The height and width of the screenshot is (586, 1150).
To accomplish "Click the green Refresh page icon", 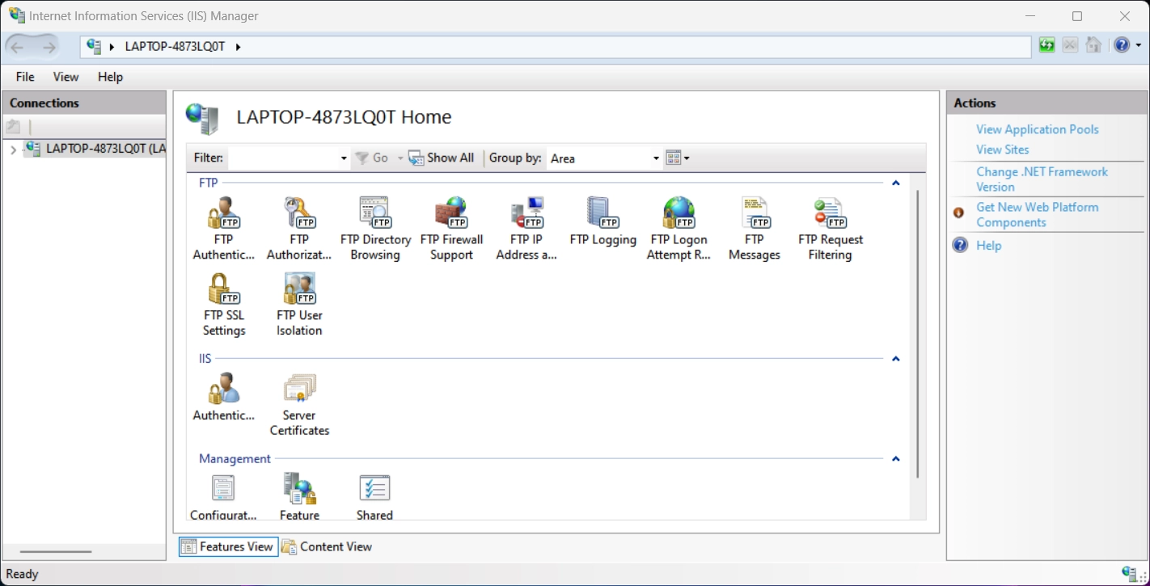I will click(x=1046, y=45).
